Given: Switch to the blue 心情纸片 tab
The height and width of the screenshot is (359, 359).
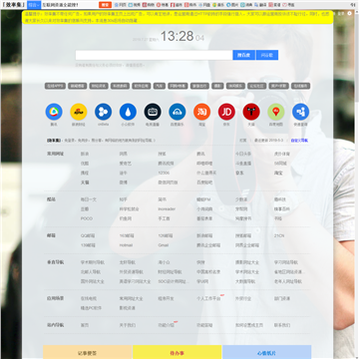Looking at the screenshot, I should 267,353.
